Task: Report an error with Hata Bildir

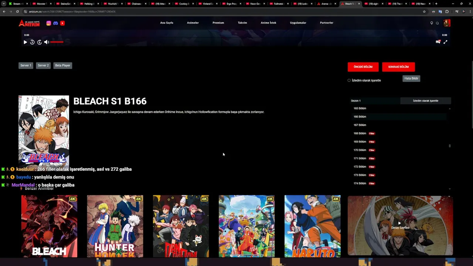Action: point(411,78)
